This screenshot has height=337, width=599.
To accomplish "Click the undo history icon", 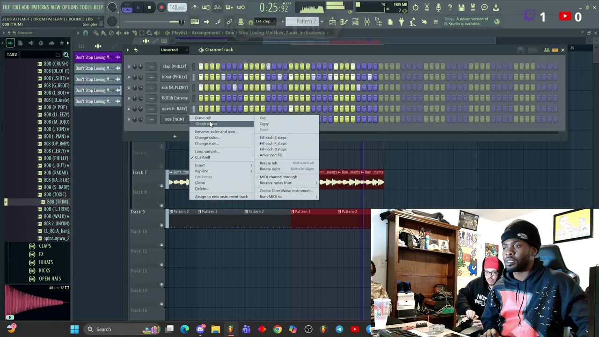I will tap(416, 7).
